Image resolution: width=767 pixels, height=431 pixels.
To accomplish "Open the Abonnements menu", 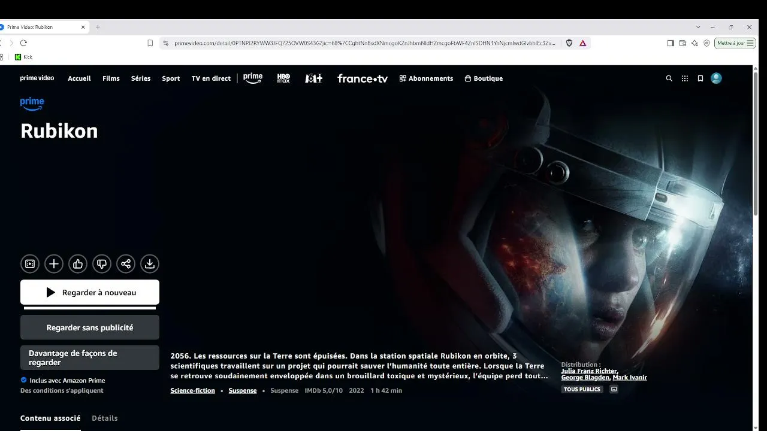I will [x=426, y=78].
